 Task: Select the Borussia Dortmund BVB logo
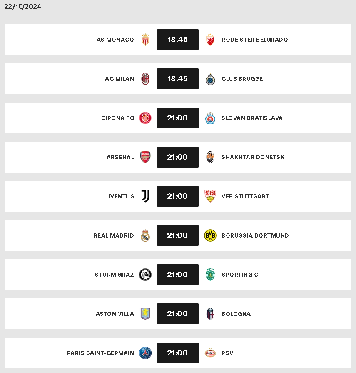click(x=210, y=235)
